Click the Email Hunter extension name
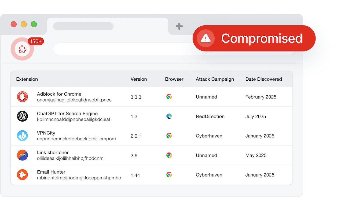This screenshot has width=337, height=210. (51, 172)
